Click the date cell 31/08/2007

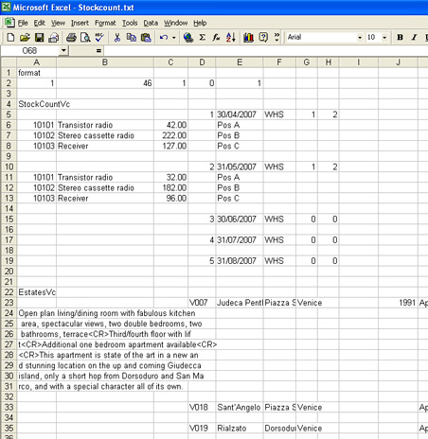(x=240, y=261)
